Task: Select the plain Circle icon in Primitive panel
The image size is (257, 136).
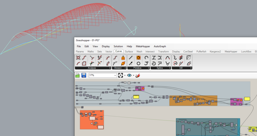Action: click(x=139, y=63)
